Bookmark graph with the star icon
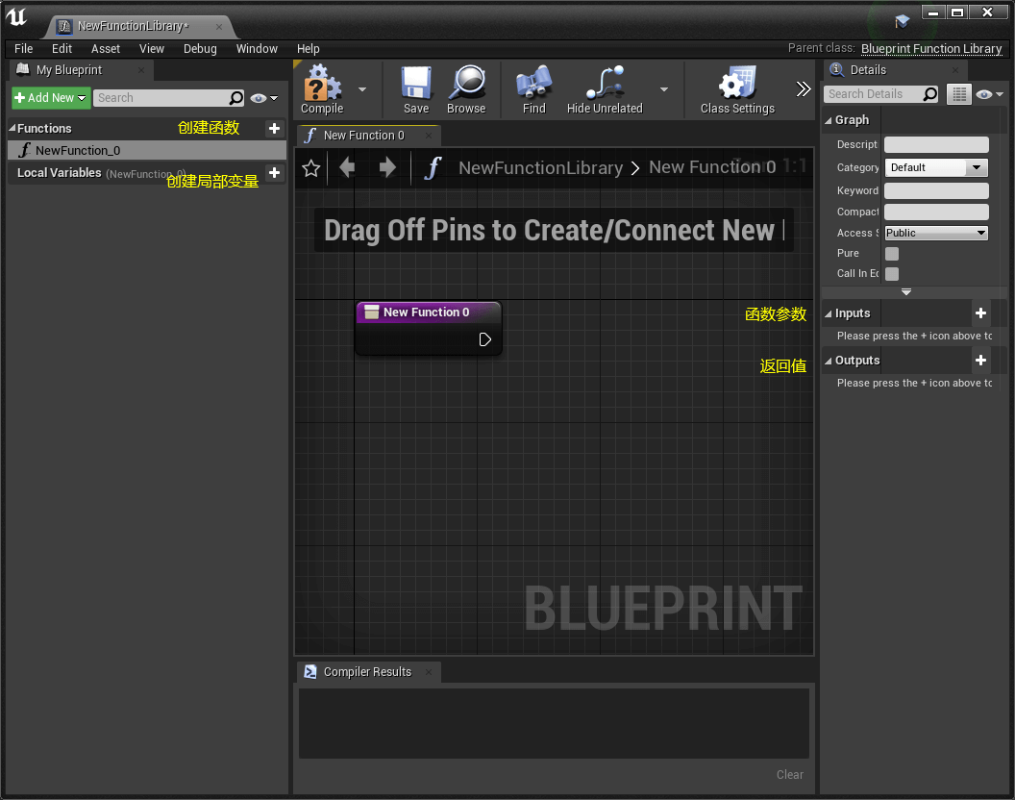Image resolution: width=1015 pixels, height=800 pixels. (311, 168)
